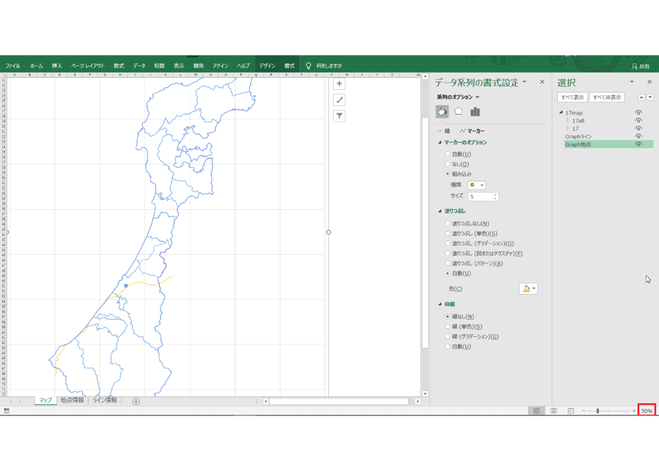Click the Chart Filters funnel button

339,116
